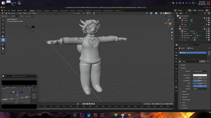This screenshot has height=118, width=211.
Task: Select the Rotate tool
Action: point(3,32)
